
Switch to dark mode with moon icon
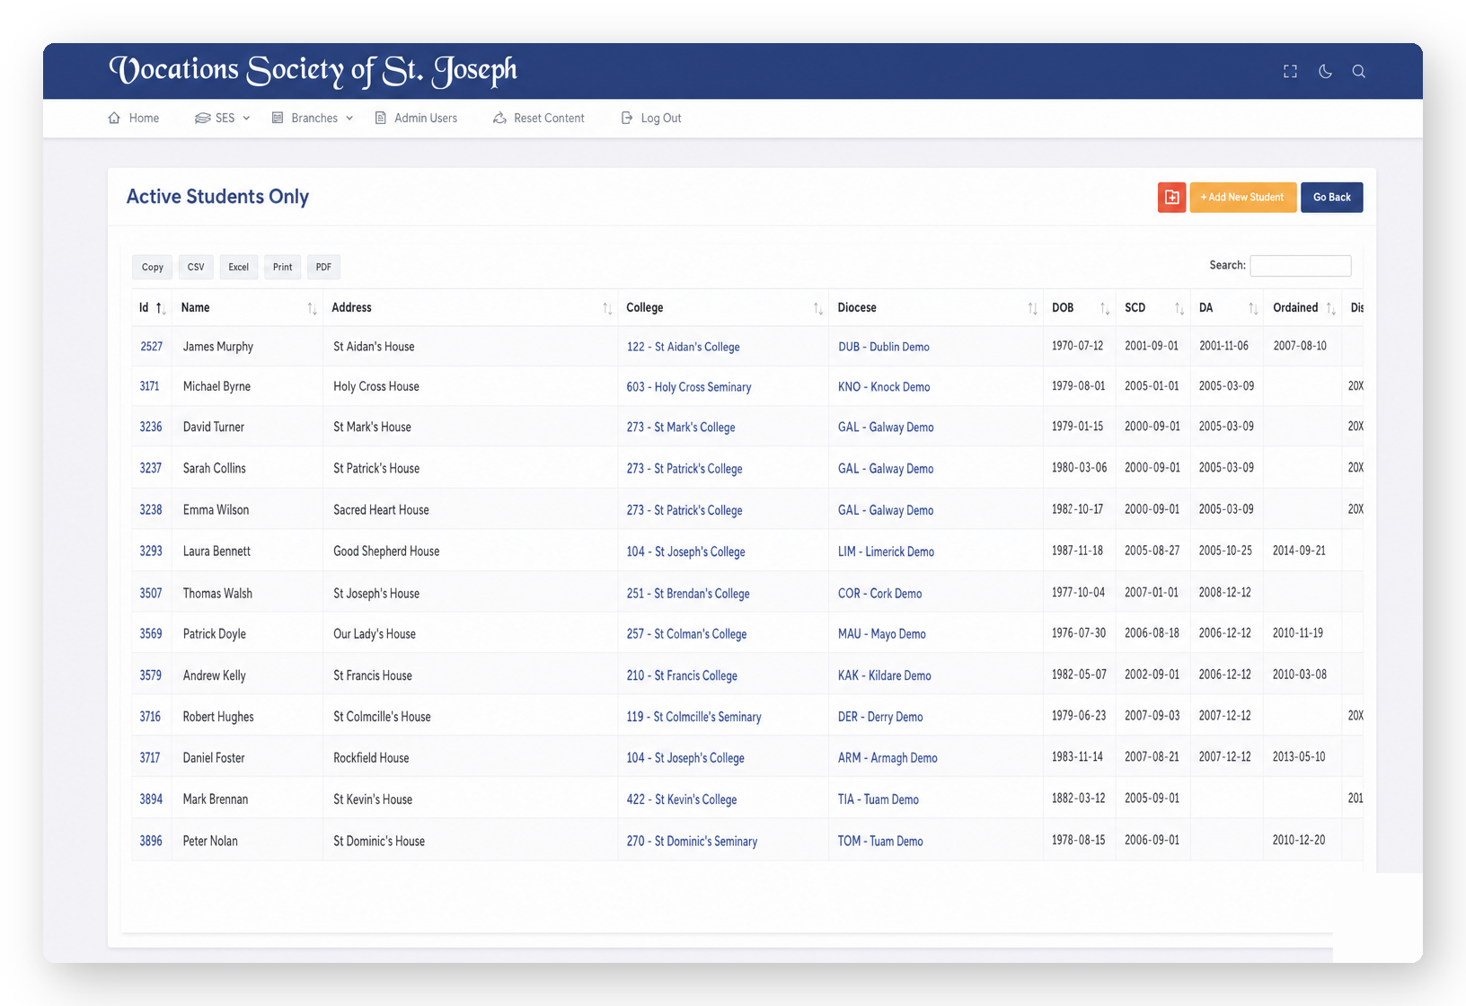point(1325,71)
